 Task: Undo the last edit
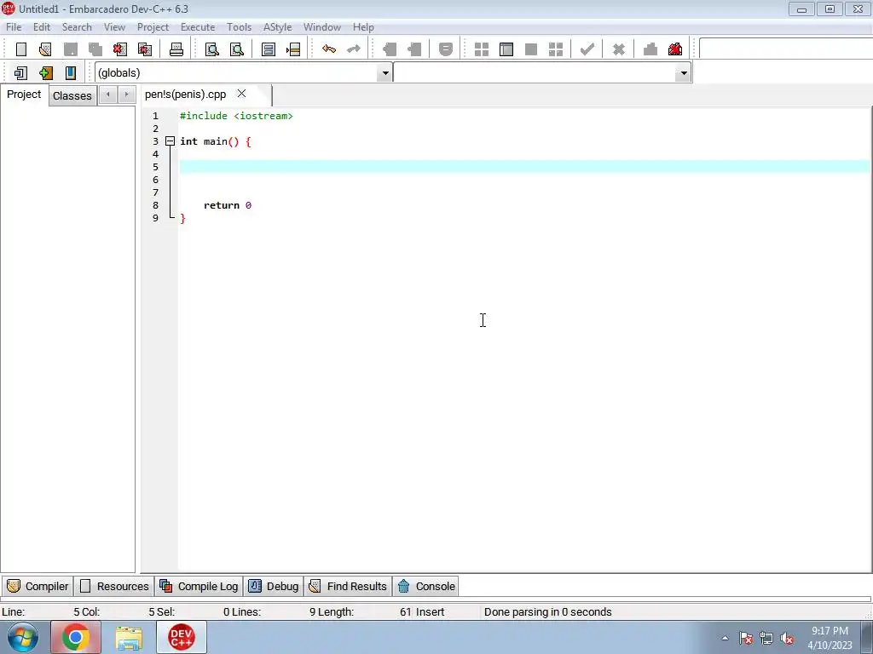point(329,49)
